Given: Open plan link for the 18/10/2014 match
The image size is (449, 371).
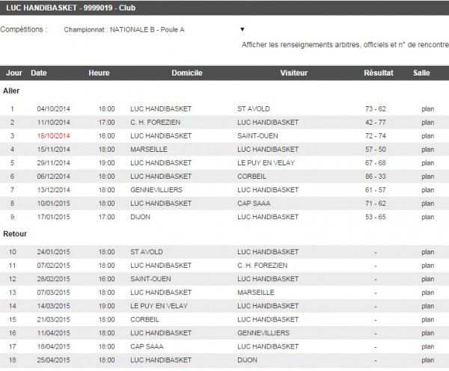Looking at the screenshot, I should click(427, 135).
